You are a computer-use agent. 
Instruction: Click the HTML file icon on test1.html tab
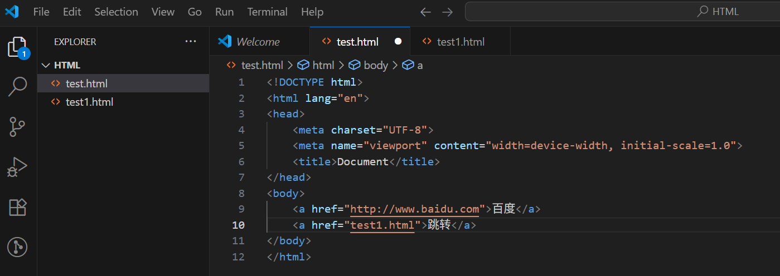tap(427, 42)
